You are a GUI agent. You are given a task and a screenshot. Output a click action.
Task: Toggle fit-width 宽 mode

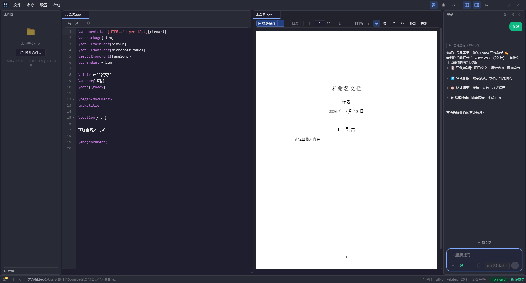(377, 24)
